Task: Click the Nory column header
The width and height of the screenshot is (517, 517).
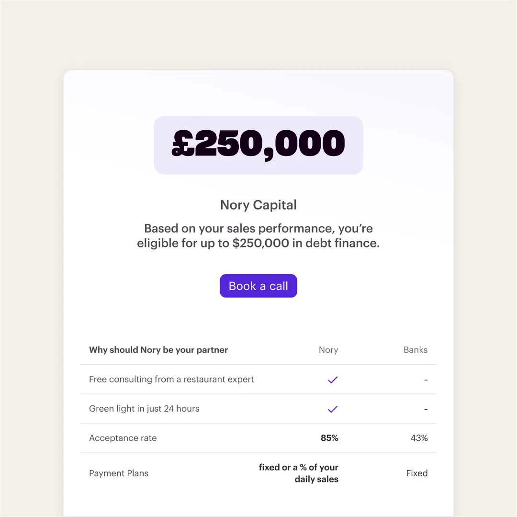Action: [328, 350]
